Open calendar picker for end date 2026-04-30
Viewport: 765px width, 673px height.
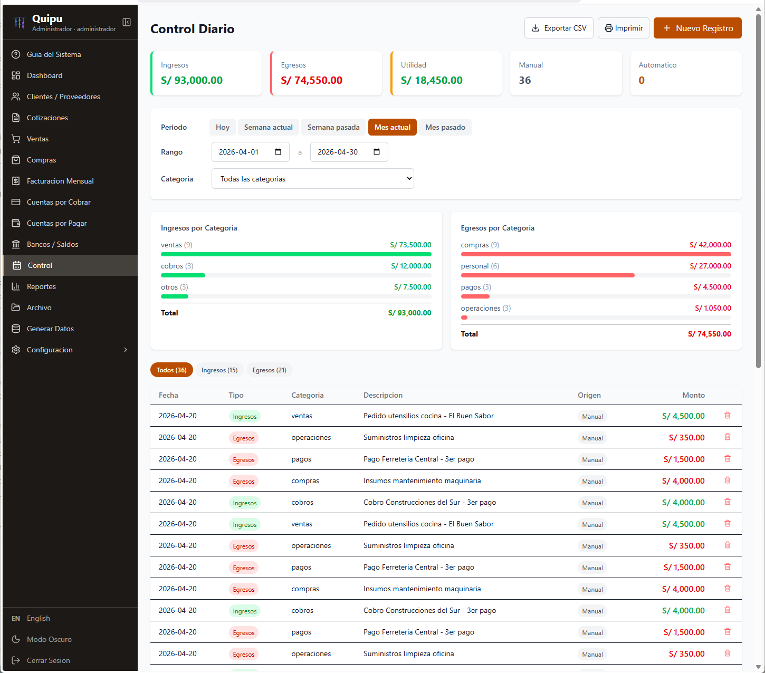tap(377, 152)
